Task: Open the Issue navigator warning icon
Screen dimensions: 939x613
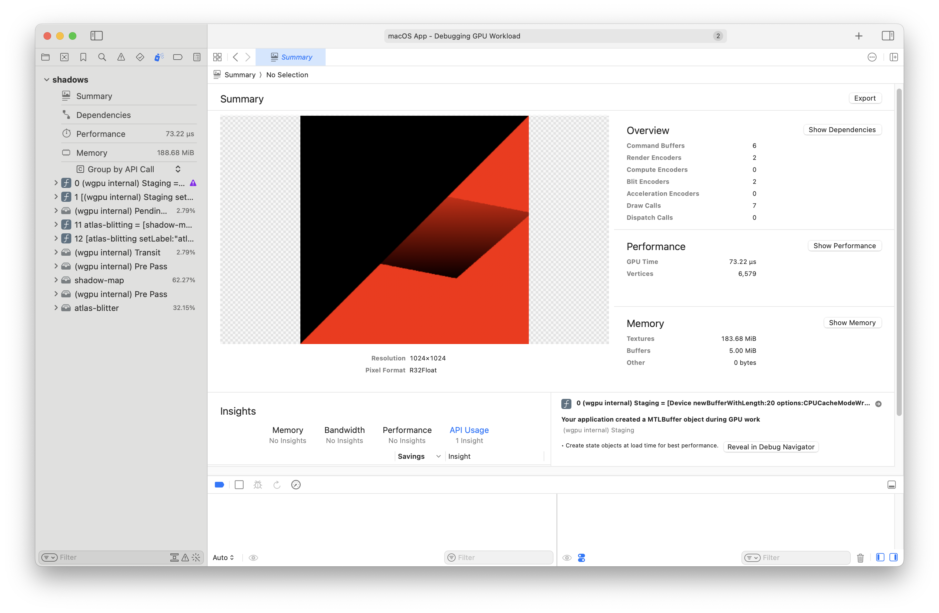Action: coord(121,57)
